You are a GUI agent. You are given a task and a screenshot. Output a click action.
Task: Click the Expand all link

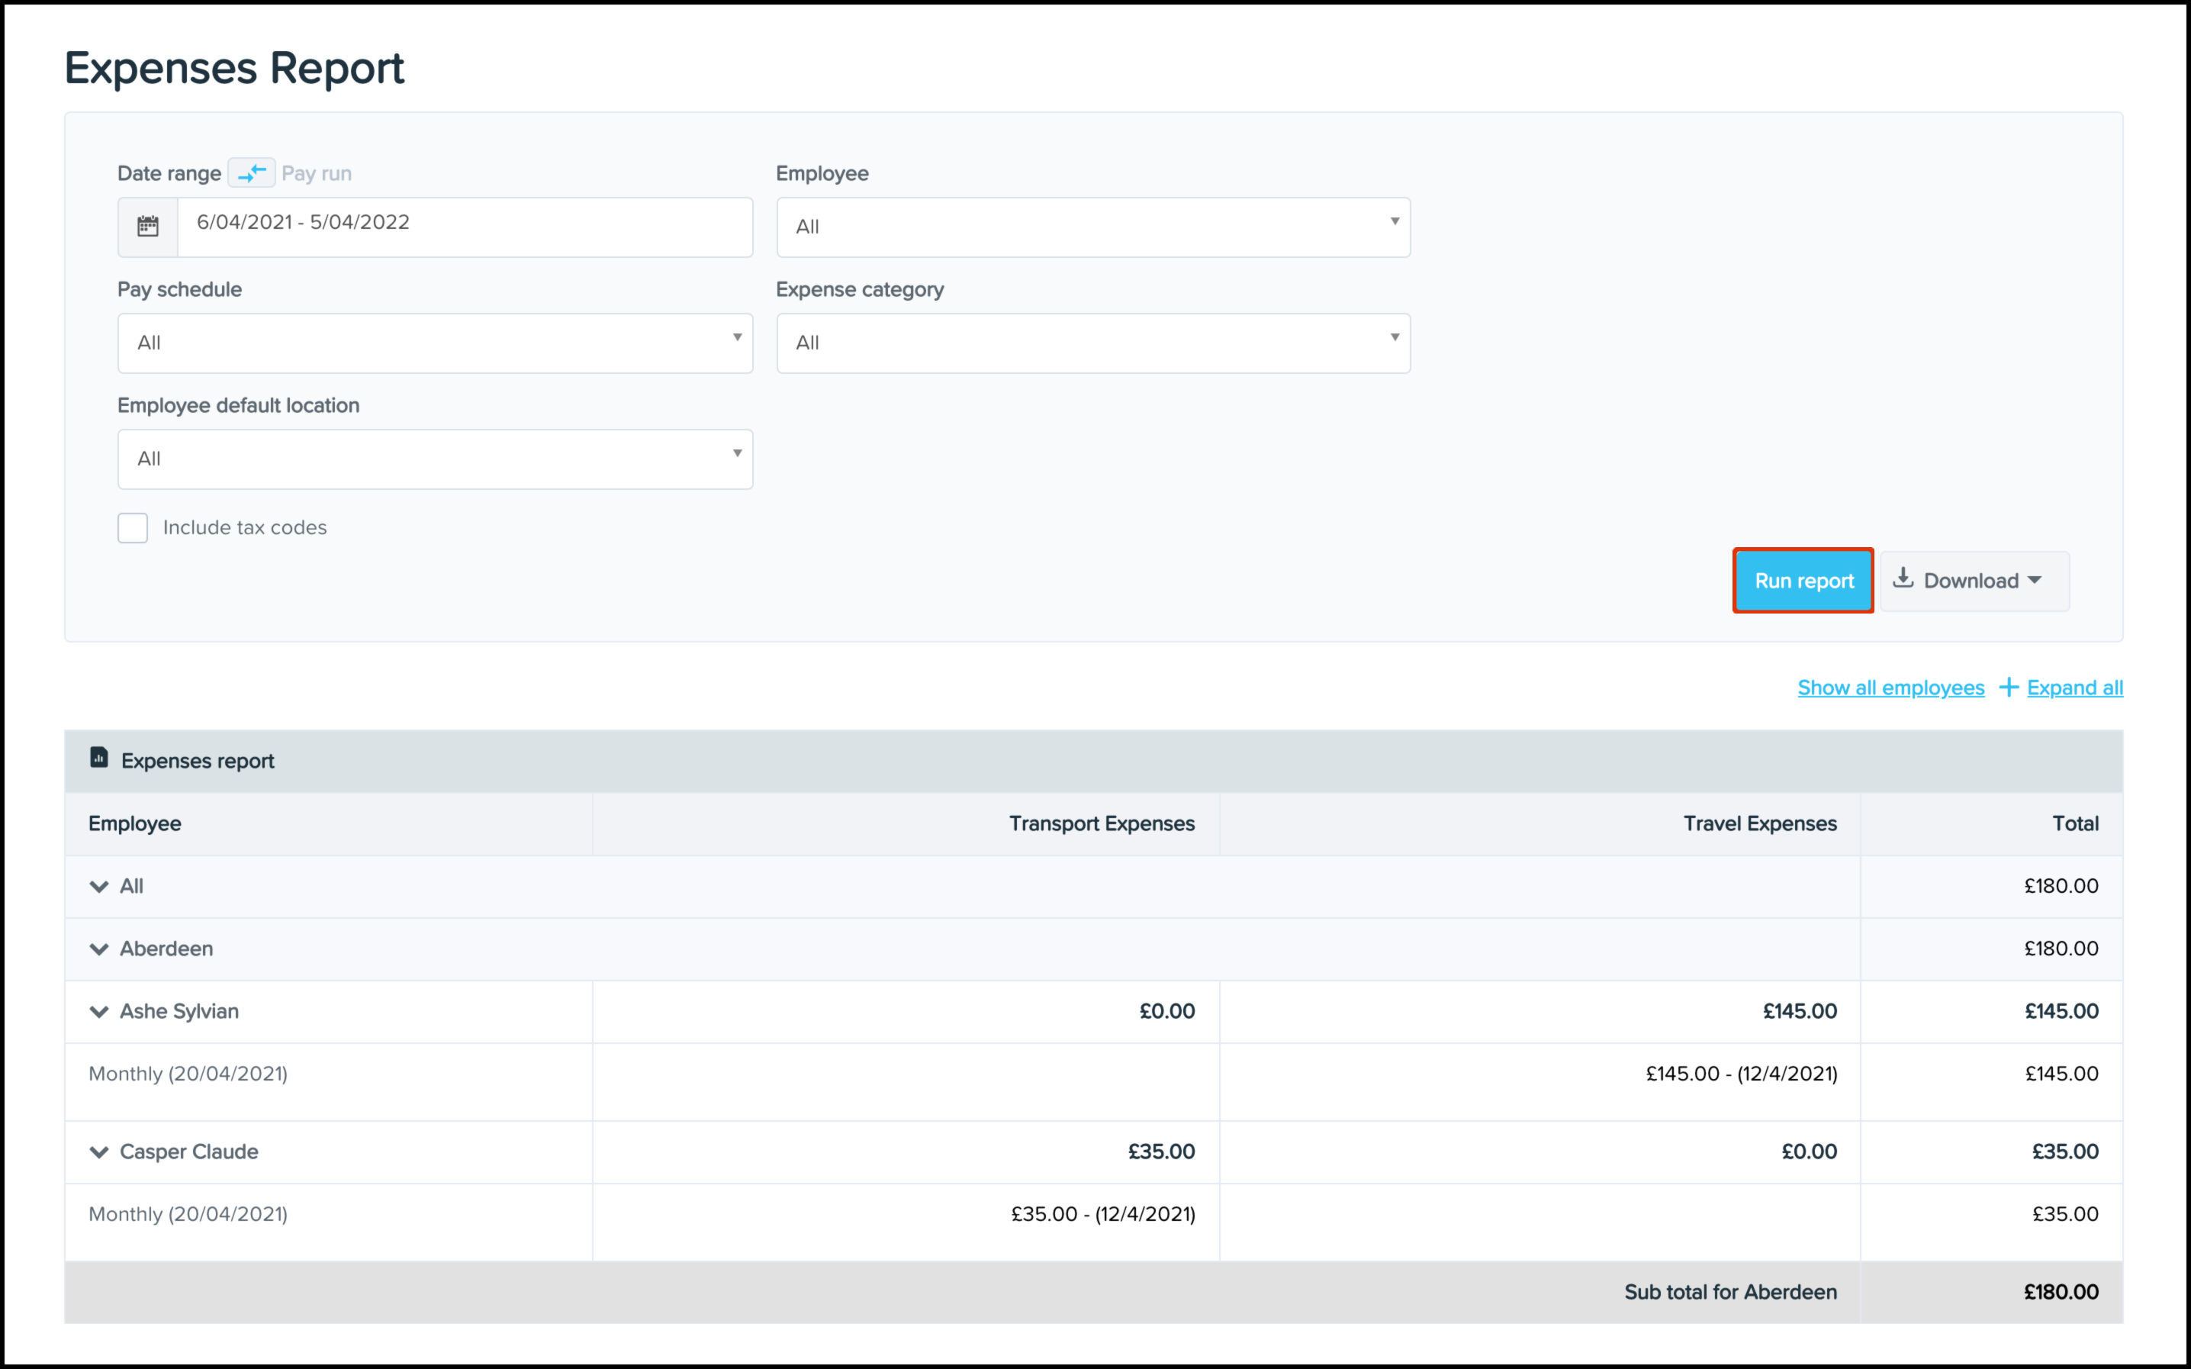coord(2074,688)
